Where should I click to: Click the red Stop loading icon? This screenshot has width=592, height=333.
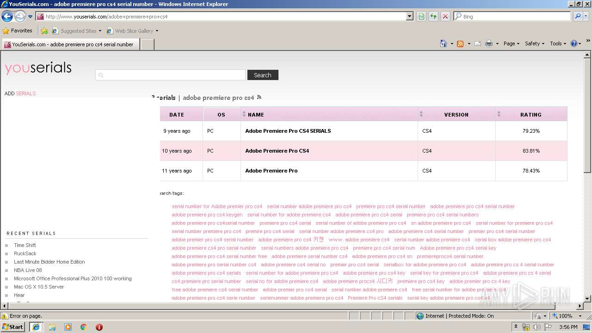445,16
